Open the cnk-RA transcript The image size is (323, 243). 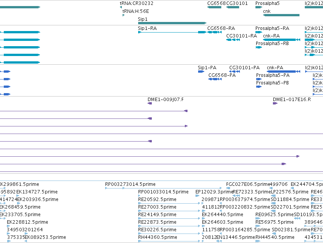pyautogui.click(x=282, y=40)
